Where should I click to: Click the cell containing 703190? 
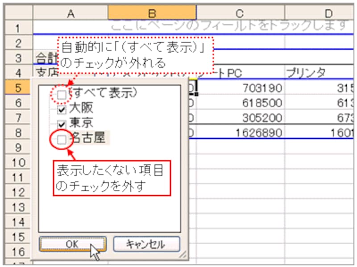(240, 88)
